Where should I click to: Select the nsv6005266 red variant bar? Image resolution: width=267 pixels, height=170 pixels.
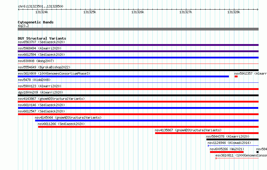(227, 152)
